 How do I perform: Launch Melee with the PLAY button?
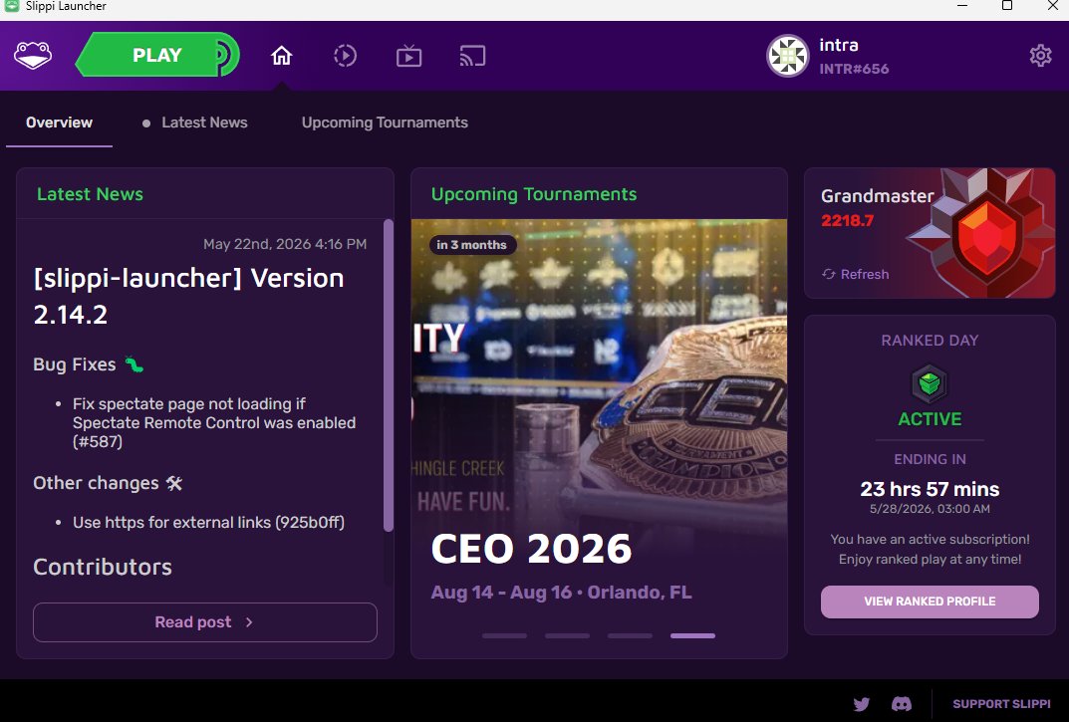[x=157, y=55]
